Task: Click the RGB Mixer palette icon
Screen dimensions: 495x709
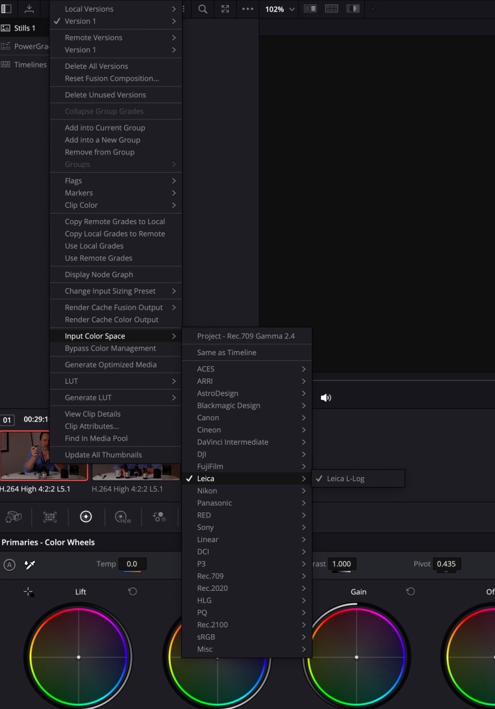Action: click(x=159, y=517)
